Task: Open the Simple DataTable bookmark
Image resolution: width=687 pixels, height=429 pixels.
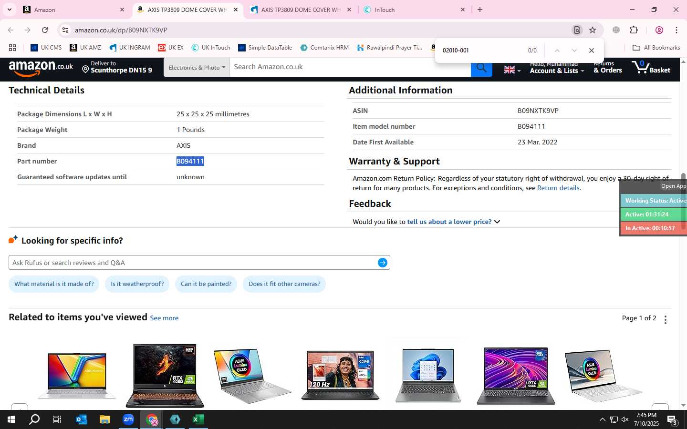Action: pyautogui.click(x=265, y=48)
